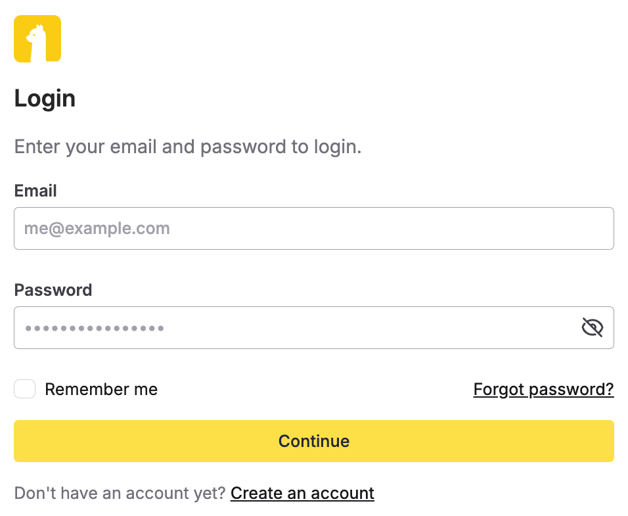Toggle password visibility in the Password box

tap(592, 327)
